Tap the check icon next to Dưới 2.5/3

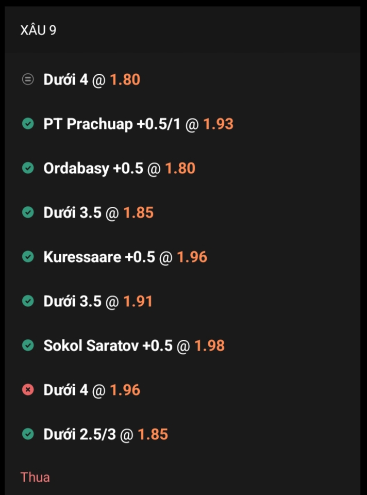coord(28,434)
